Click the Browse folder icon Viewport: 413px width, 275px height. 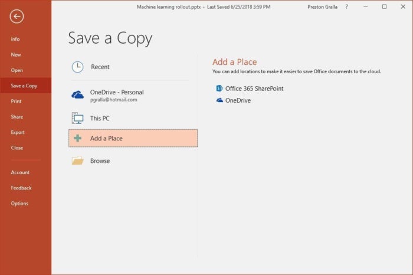[77, 161]
